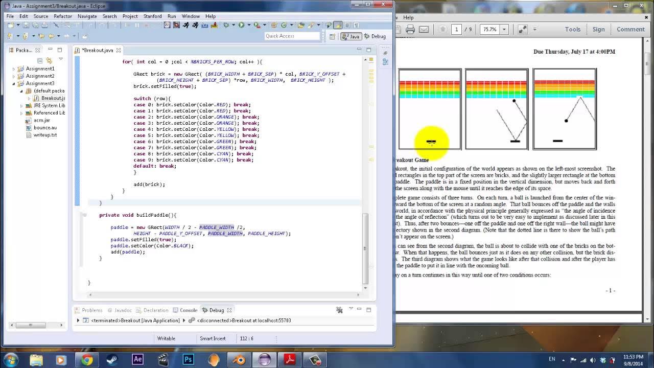Open the Refactor menu
Image resolution: width=654 pixels, height=368 pixels.
[x=63, y=16]
